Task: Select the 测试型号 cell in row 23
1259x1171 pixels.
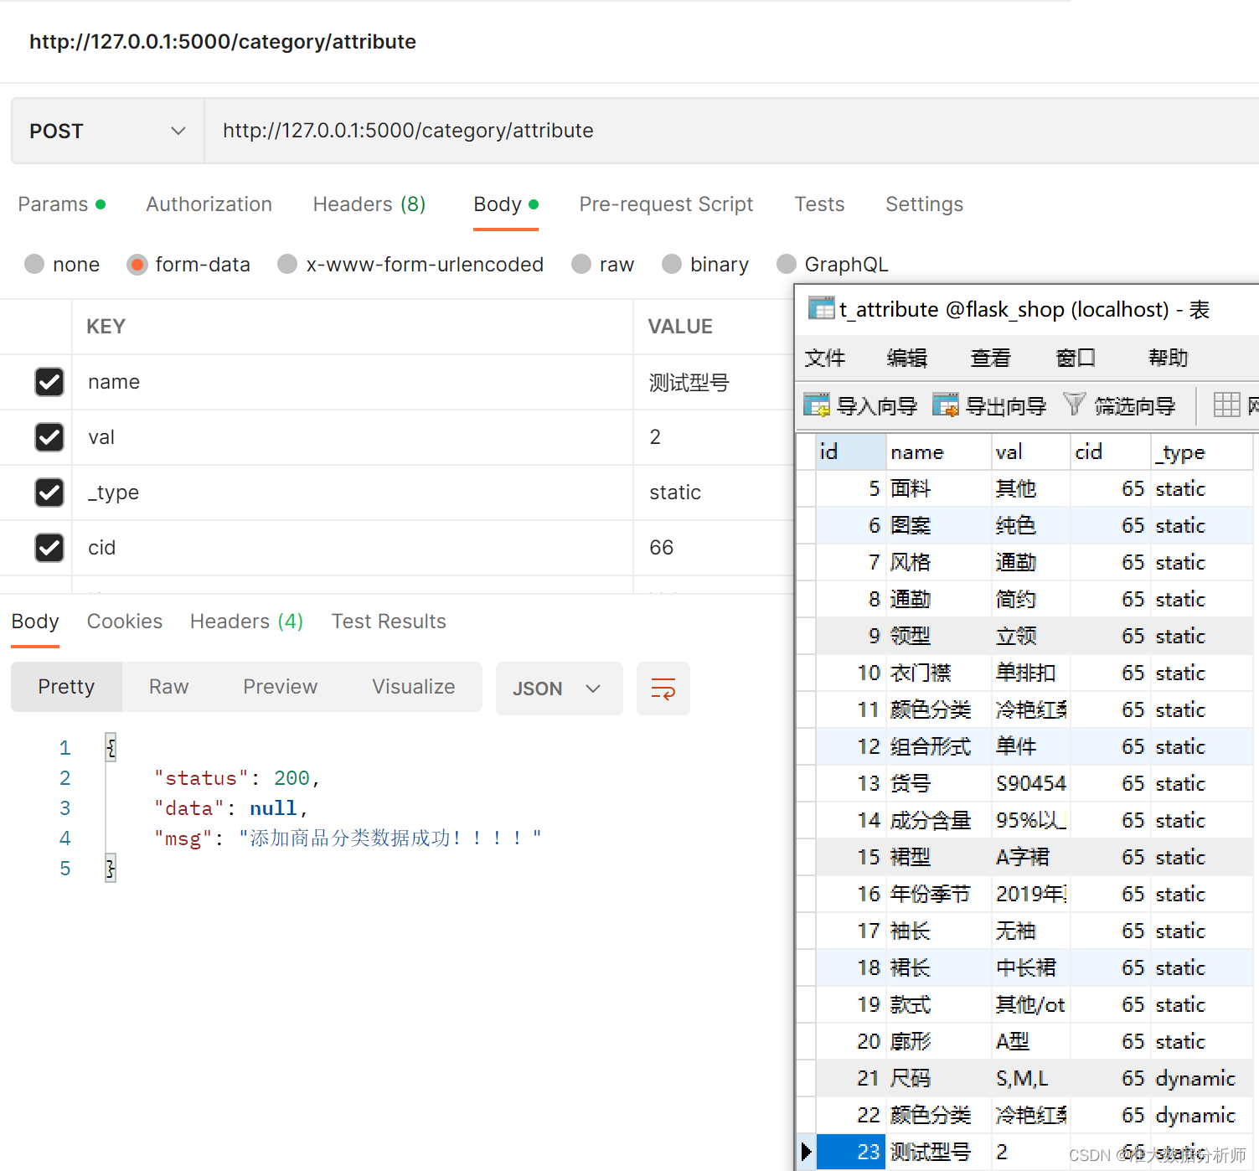Action: [939, 1152]
